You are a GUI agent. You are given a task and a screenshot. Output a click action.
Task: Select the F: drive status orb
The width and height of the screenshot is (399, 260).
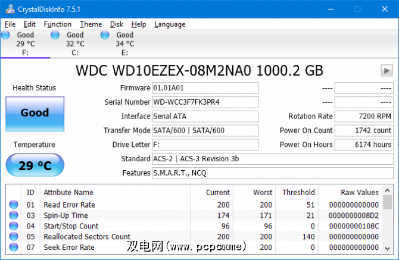click(x=5, y=35)
